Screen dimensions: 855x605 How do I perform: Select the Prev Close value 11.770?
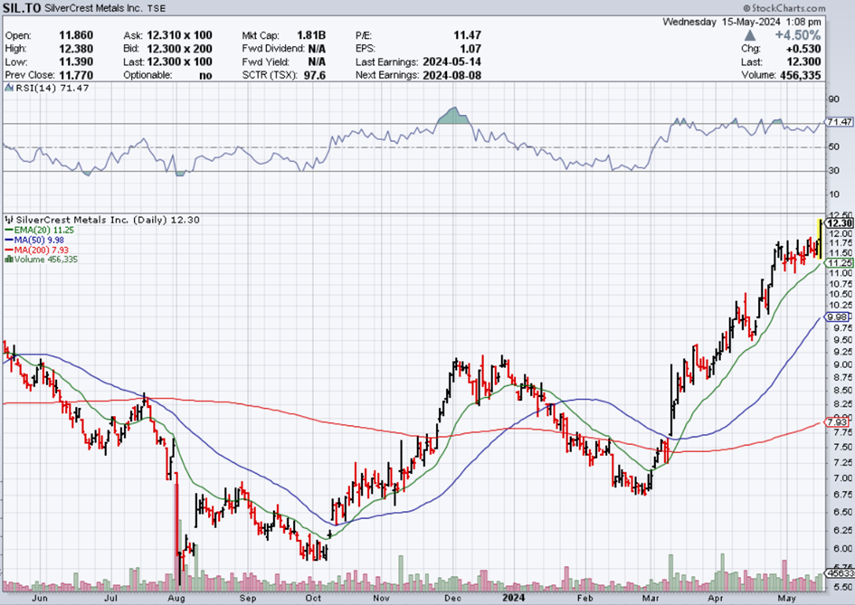pos(76,75)
